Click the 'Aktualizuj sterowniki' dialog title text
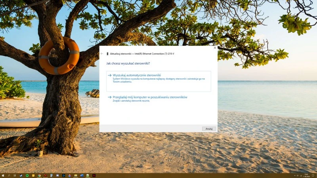This screenshot has width=317, height=178. coord(142,54)
